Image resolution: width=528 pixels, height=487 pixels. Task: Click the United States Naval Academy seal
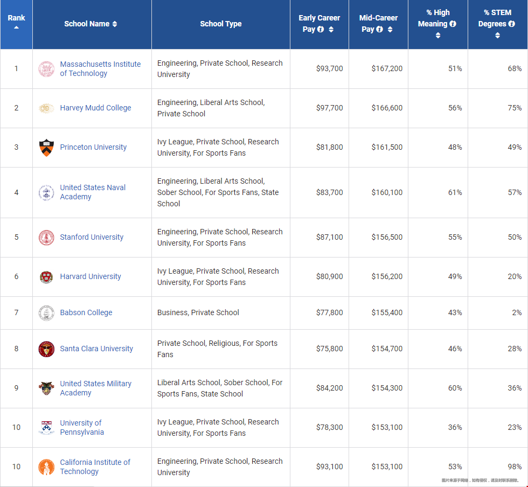(x=46, y=193)
